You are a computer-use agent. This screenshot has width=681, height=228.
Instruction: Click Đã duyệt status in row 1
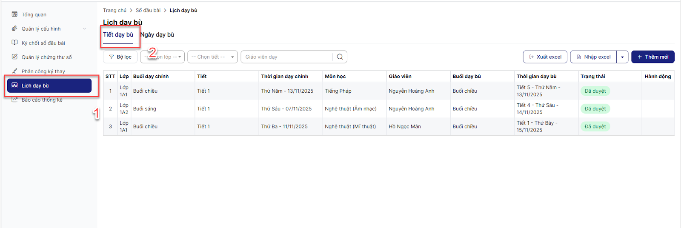595,91
